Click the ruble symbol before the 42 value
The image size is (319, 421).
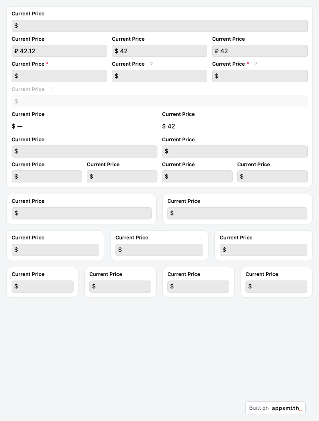tap(217, 51)
